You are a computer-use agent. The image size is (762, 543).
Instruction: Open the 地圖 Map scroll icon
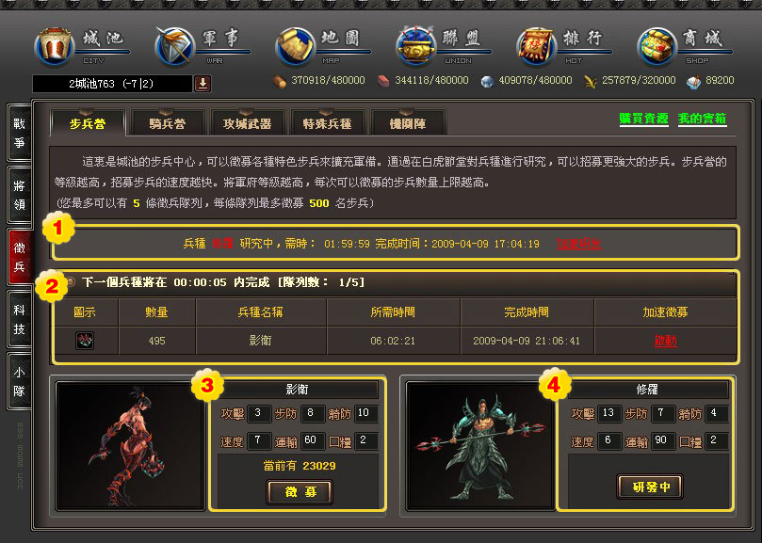tap(296, 47)
